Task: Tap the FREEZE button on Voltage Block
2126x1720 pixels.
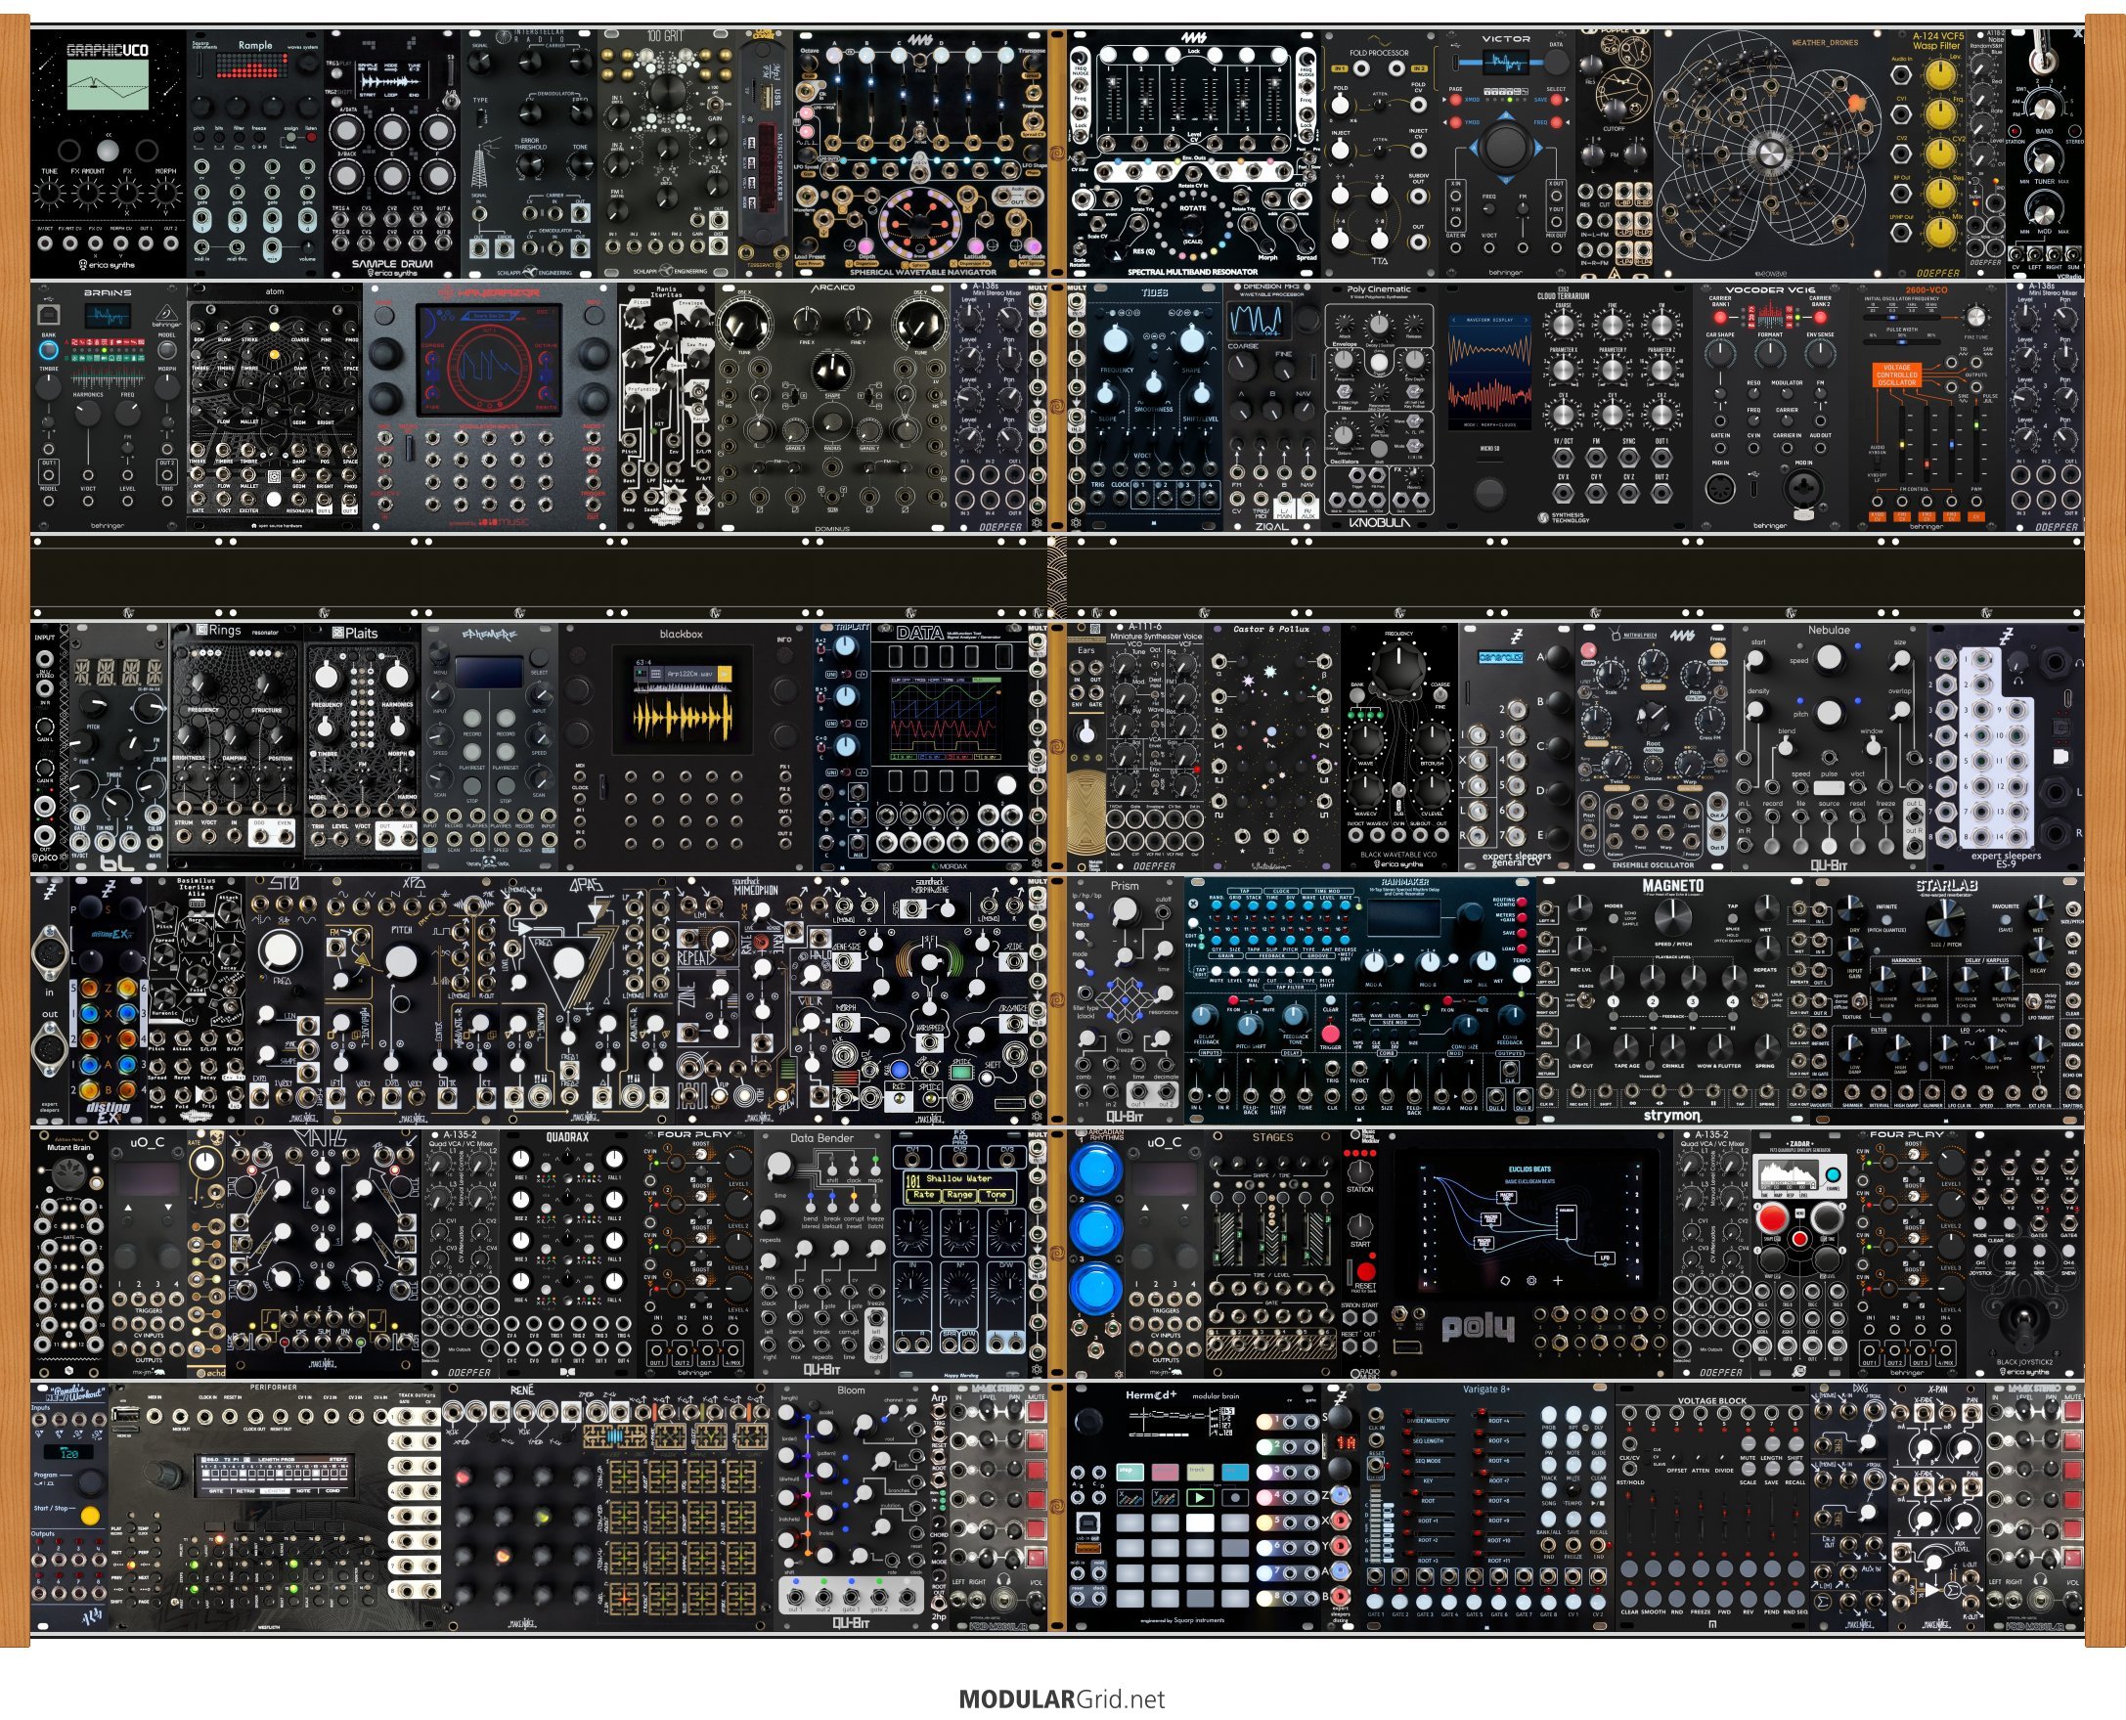Action: tap(1701, 1598)
